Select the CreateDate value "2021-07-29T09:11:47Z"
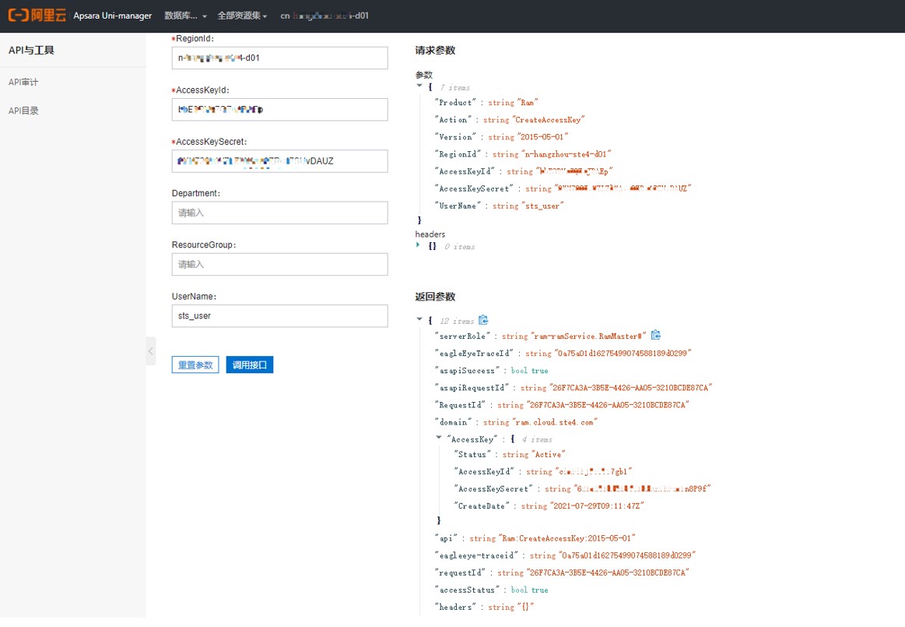Screen dimensions: 905x627 coord(597,505)
